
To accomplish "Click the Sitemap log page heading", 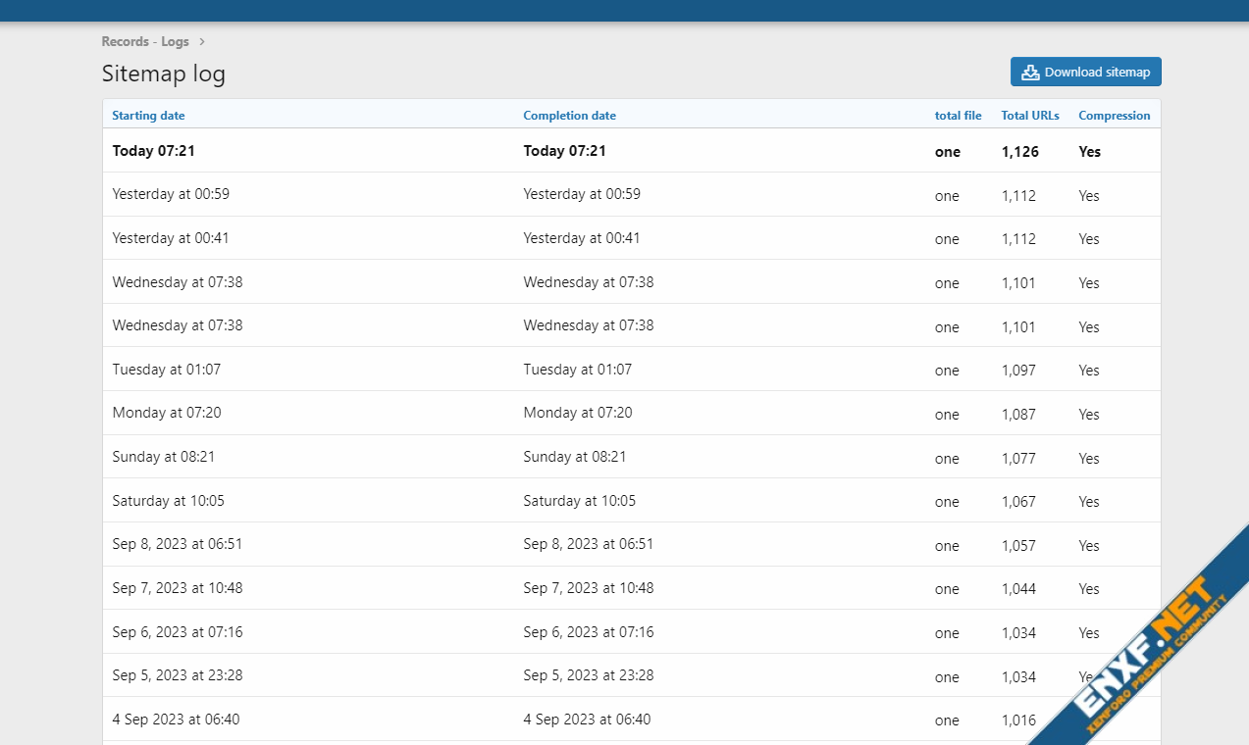I will (163, 74).
